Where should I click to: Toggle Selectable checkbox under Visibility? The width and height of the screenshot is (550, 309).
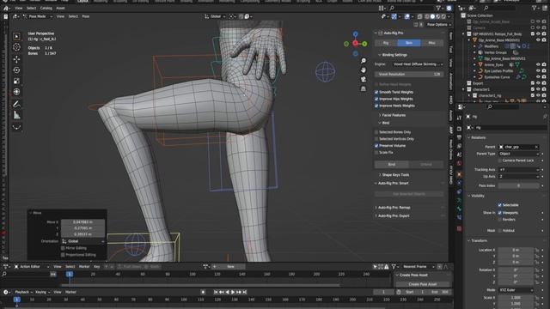pyautogui.click(x=500, y=205)
